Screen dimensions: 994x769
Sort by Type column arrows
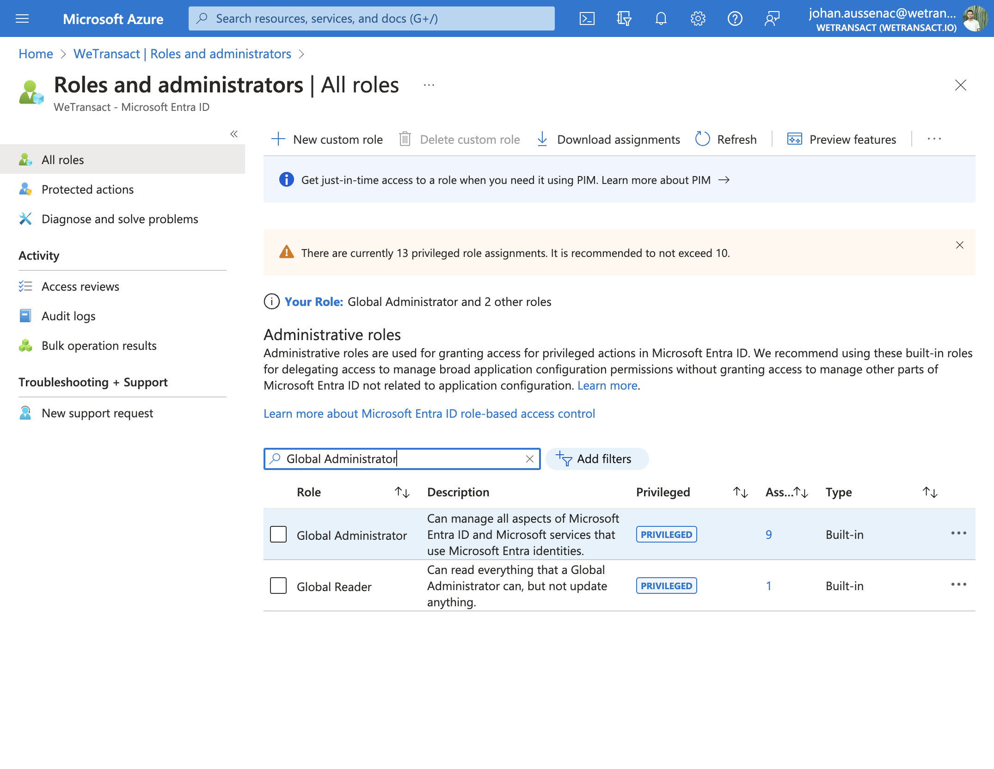click(x=930, y=492)
